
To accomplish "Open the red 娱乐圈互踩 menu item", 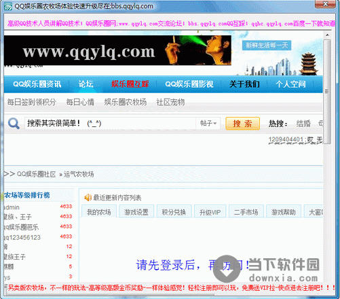I will point(130,84).
